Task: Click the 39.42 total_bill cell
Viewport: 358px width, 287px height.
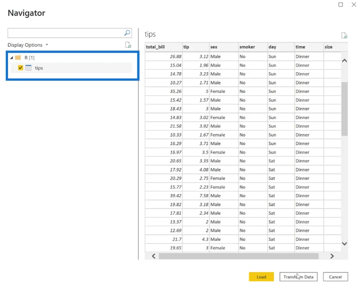Action: 163,195
